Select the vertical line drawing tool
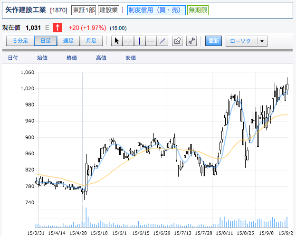The height and width of the screenshot is (236, 296). 140,41
